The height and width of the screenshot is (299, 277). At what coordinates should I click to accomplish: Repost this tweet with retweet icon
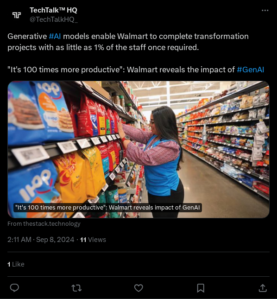[76, 288]
